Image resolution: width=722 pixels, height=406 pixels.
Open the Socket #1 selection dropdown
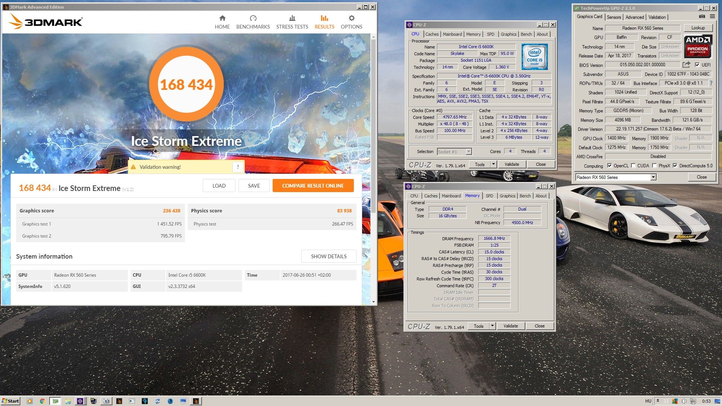[x=469, y=152]
